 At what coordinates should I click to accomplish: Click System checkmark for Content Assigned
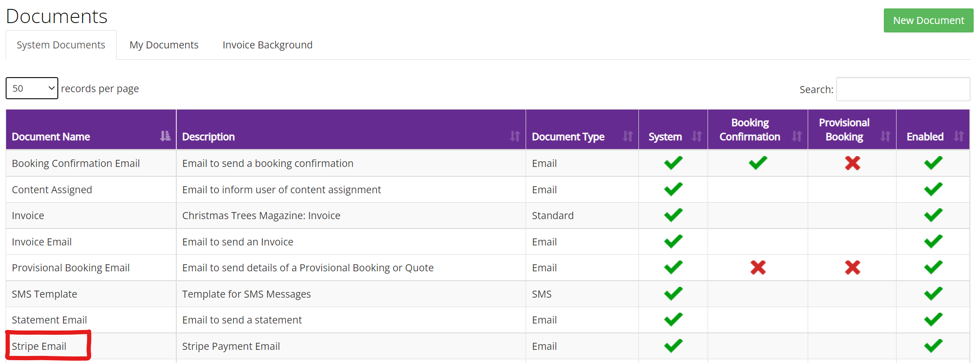673,189
